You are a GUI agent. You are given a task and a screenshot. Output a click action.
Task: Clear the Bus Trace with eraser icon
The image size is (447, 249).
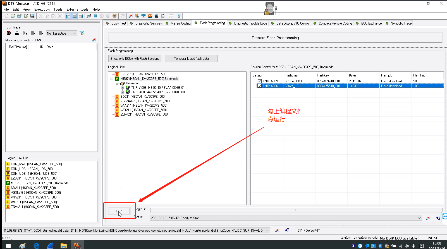tap(94, 40)
